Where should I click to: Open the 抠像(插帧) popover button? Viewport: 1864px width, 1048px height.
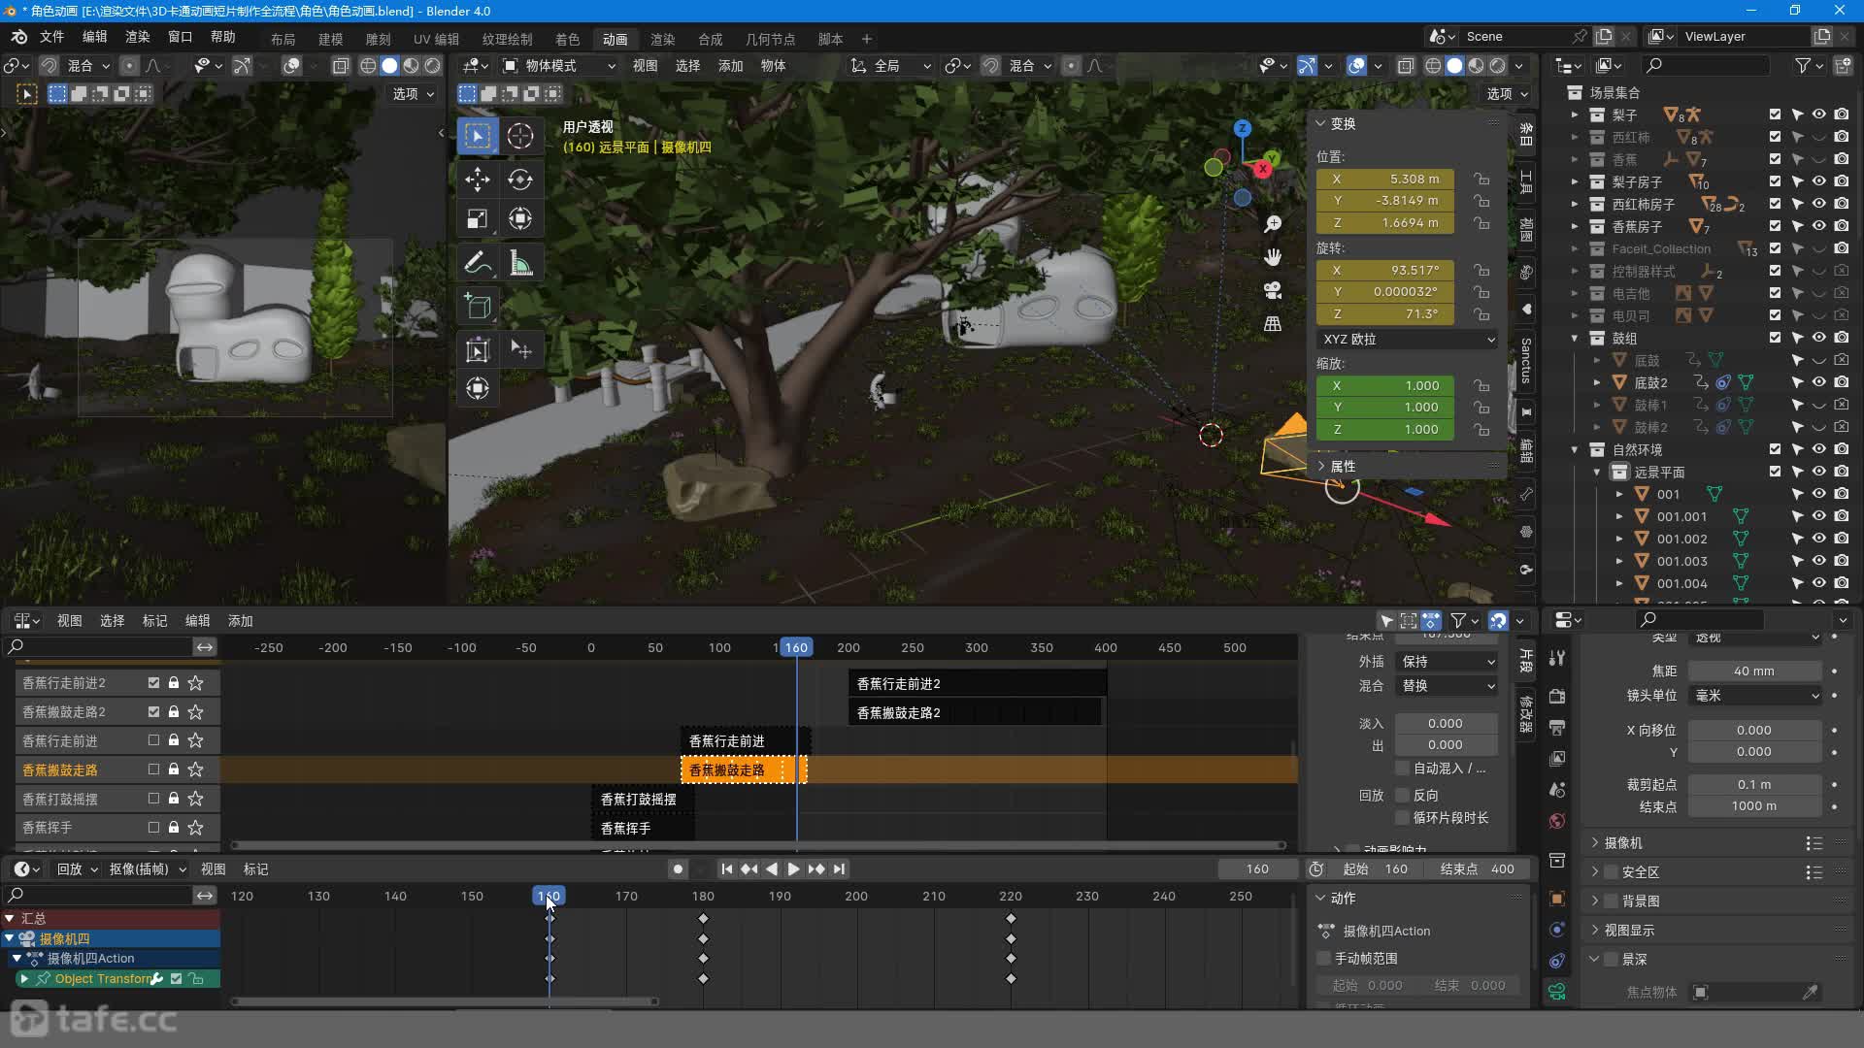pyautogui.click(x=146, y=869)
